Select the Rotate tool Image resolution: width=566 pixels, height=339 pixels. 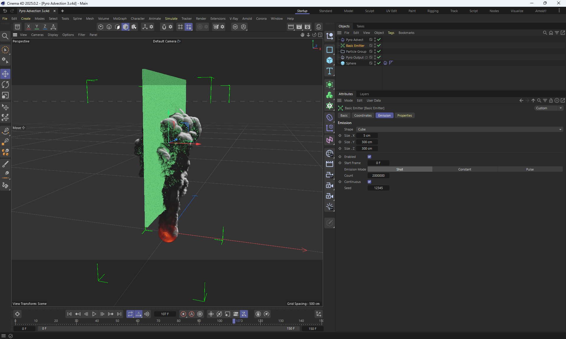pos(5,85)
